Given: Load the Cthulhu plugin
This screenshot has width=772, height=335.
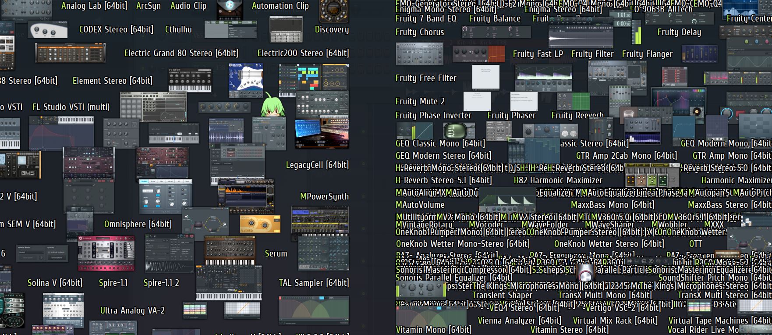Looking at the screenshot, I should pyautogui.click(x=178, y=30).
